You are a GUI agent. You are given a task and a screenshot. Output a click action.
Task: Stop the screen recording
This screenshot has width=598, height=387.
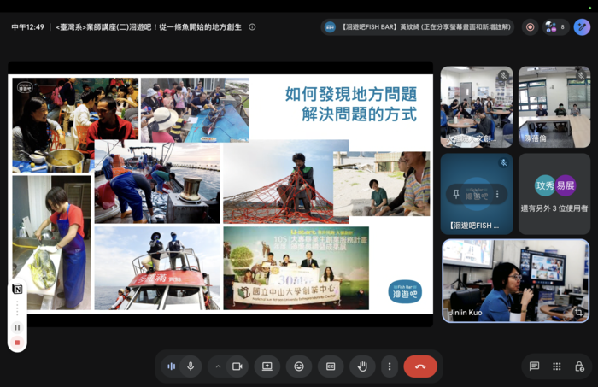pyautogui.click(x=17, y=343)
